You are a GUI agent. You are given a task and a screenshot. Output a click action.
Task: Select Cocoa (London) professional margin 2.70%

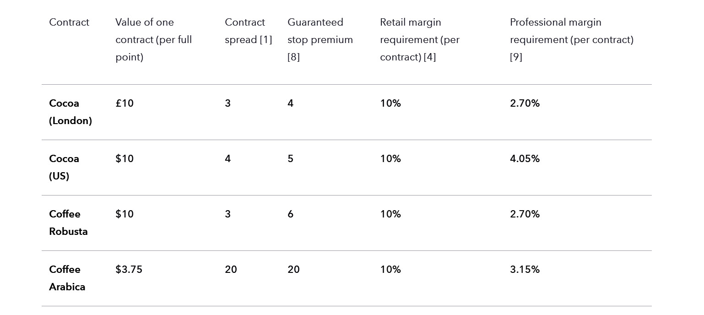[x=525, y=103]
